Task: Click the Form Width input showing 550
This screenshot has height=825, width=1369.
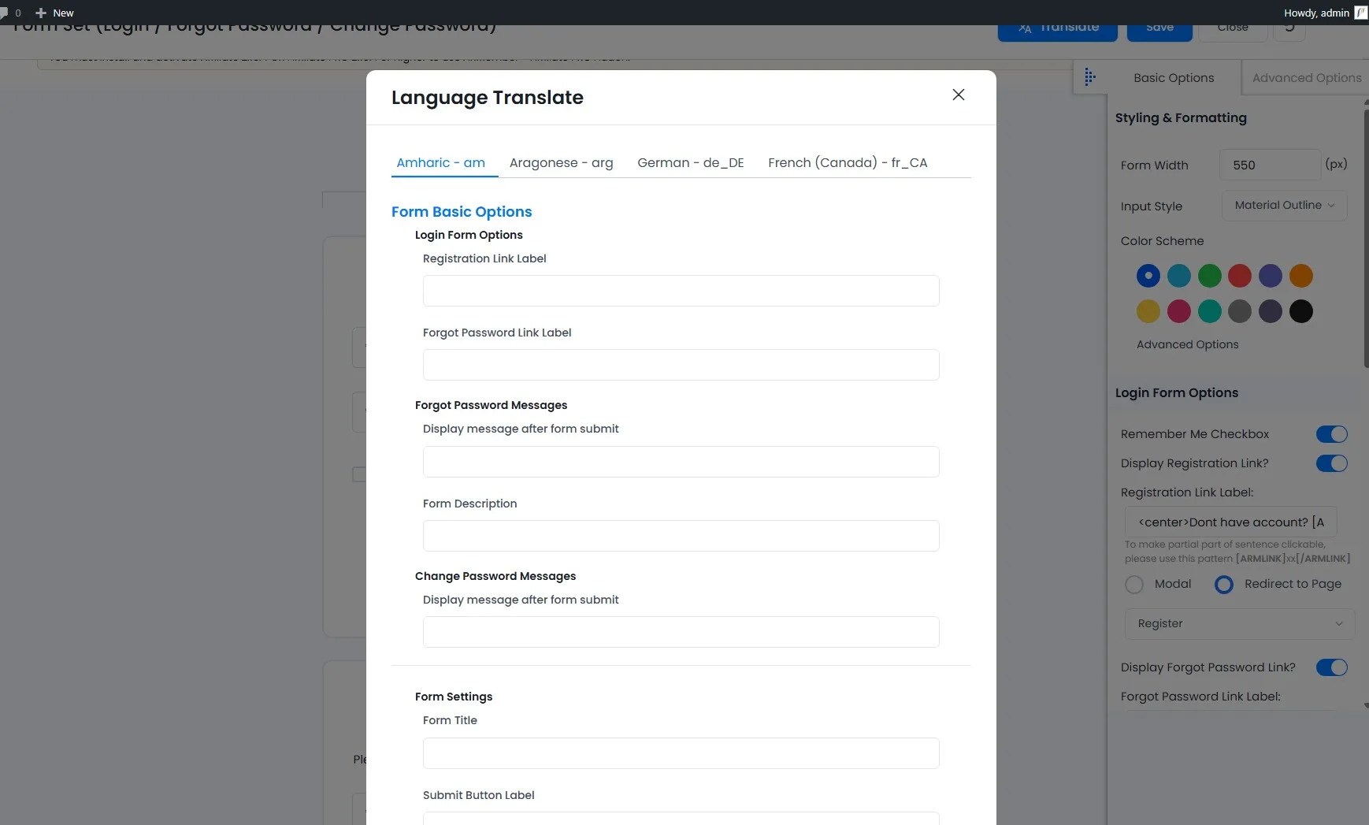Action: pyautogui.click(x=1268, y=165)
